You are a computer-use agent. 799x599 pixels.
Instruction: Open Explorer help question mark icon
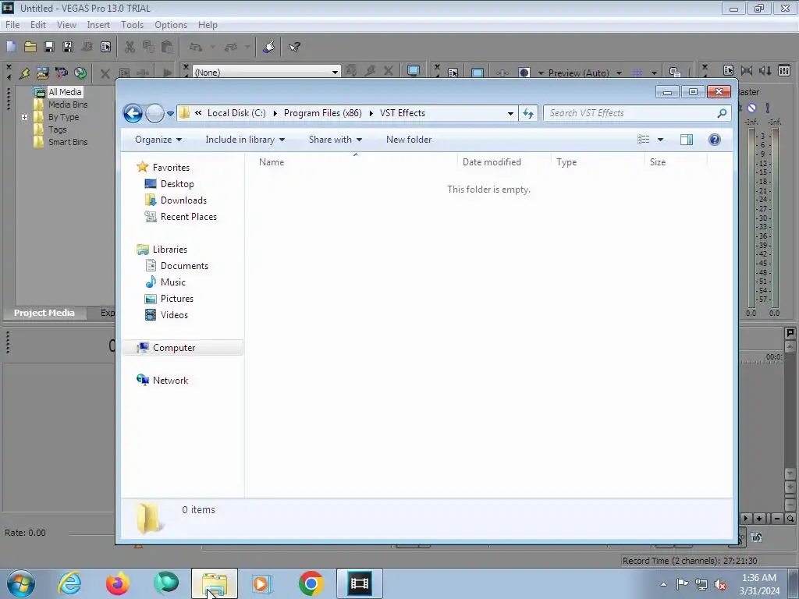coord(715,140)
